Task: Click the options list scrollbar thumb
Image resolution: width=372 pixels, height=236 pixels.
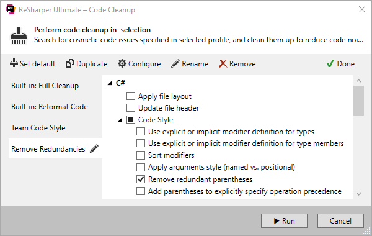Action: click(x=359, y=101)
